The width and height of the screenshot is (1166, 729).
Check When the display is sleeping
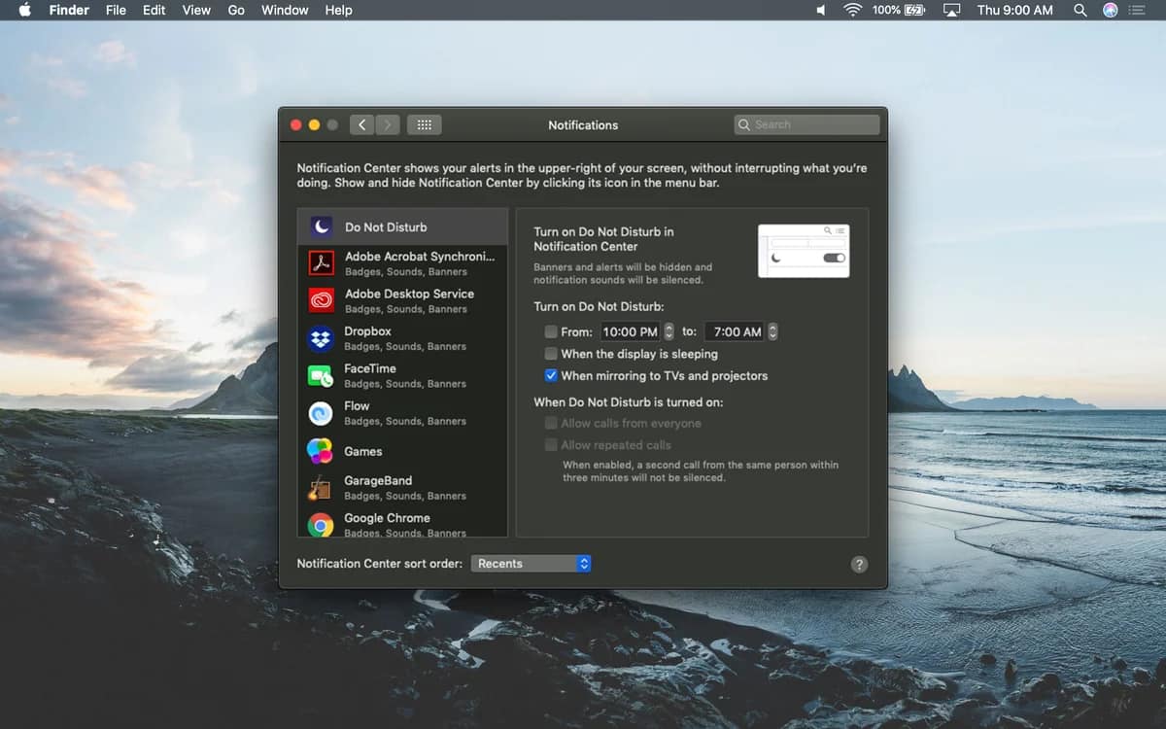coord(551,354)
